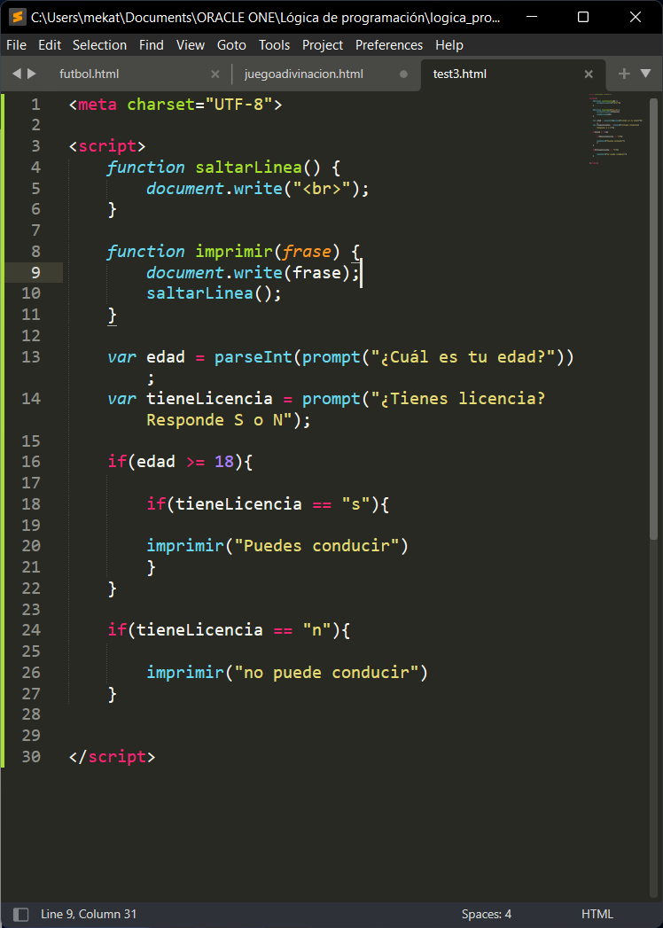Open the View menu
The width and height of the screenshot is (663, 928).
point(191,45)
